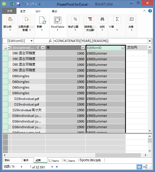The image size is (155, 172).
Task: Click the data grid vertical scrollbar down arrow
Action: pyautogui.click(x=150, y=131)
